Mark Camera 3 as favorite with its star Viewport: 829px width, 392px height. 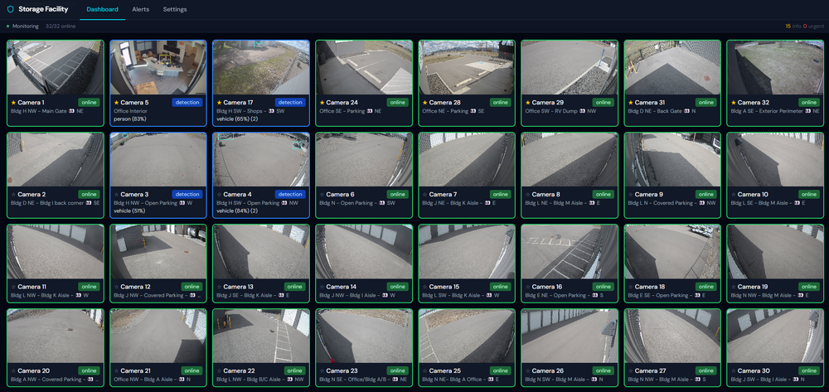[x=116, y=195]
